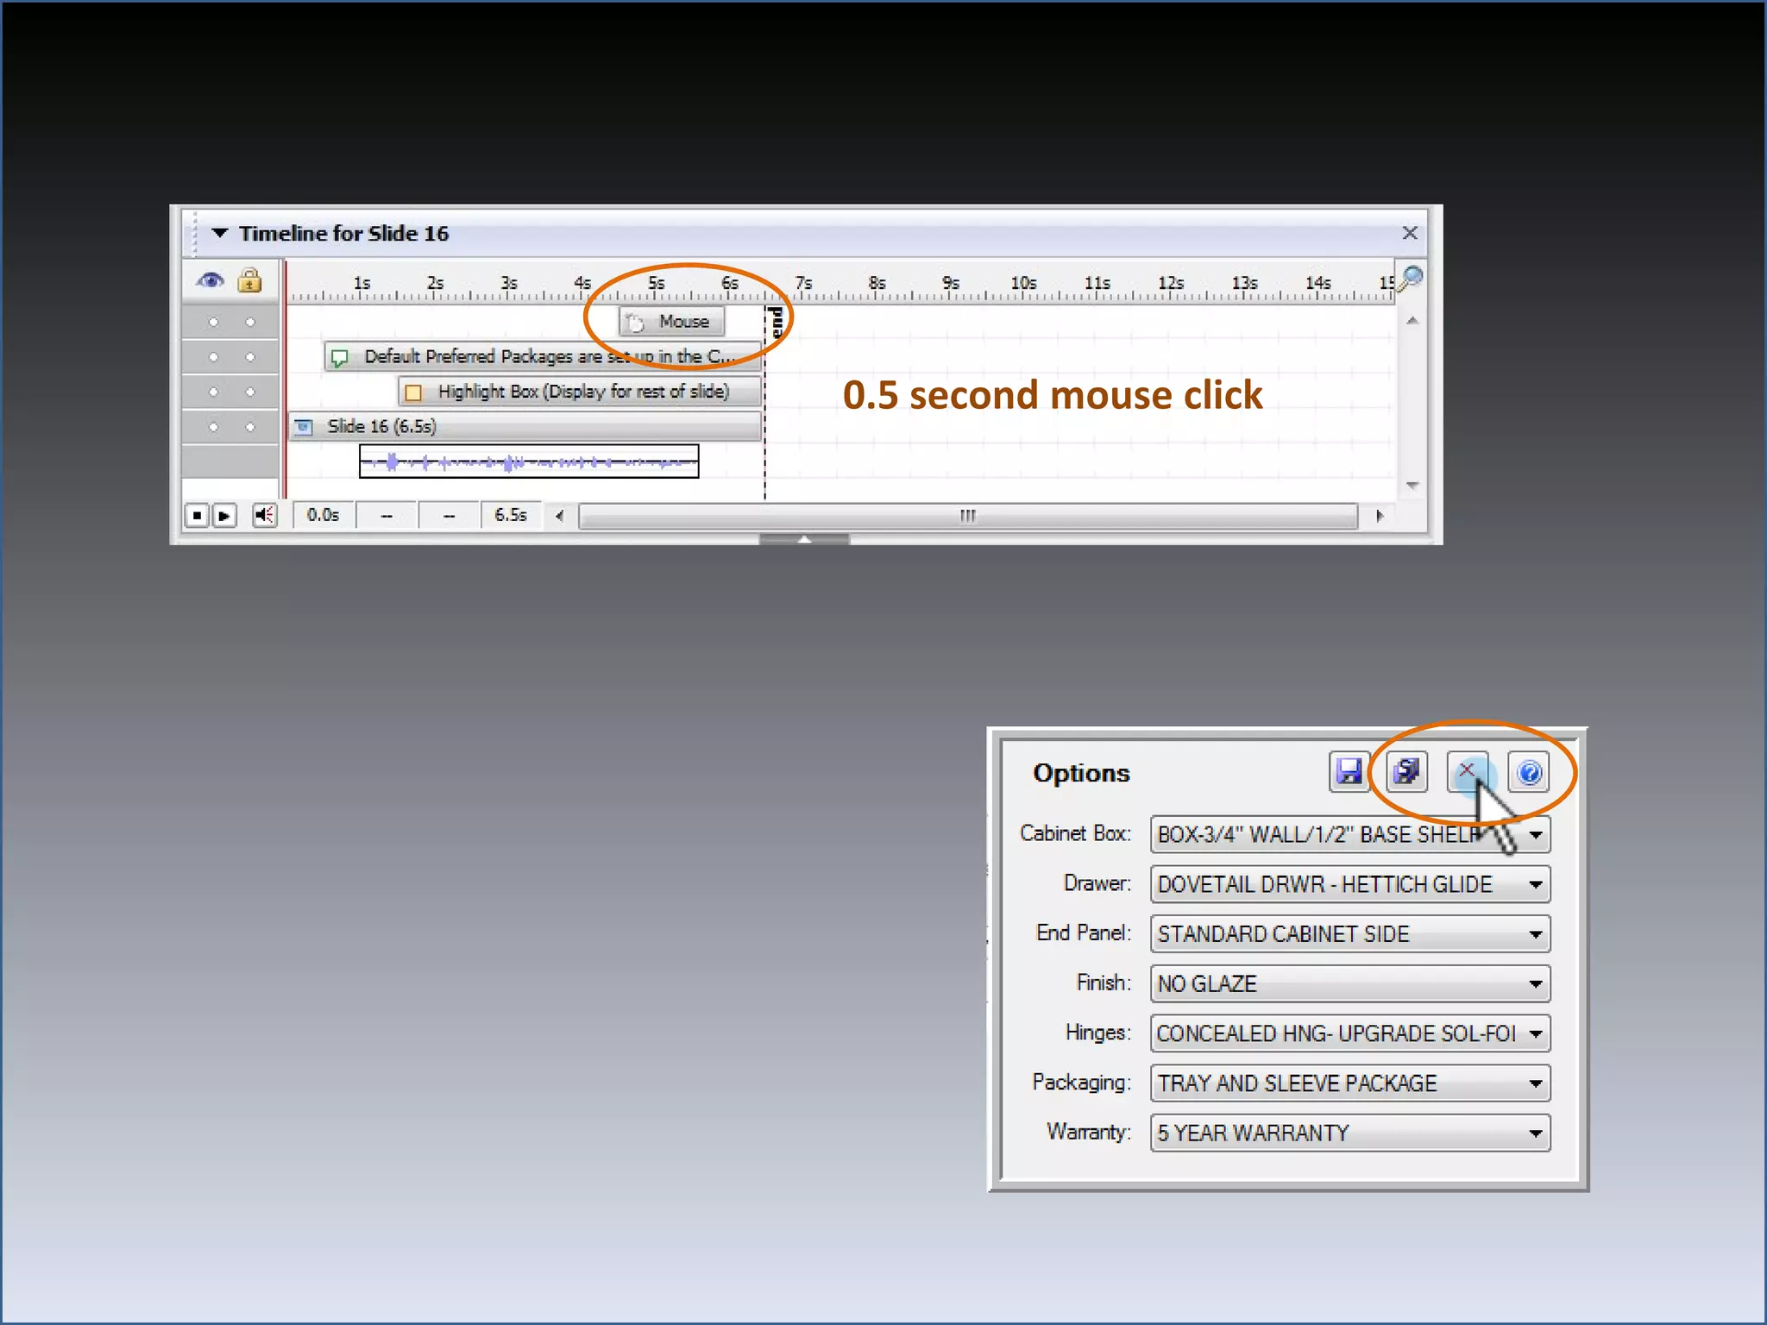This screenshot has height=1325, width=1767.
Task: Click the 5s mark on time ruler
Action: point(657,283)
